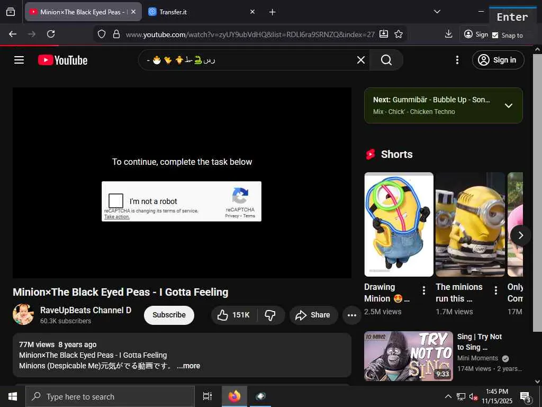Open reCAPTCHA Take action link

tap(117, 217)
